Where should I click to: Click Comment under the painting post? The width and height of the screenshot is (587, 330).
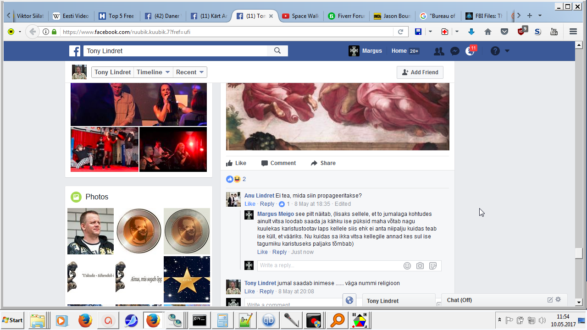point(278,163)
